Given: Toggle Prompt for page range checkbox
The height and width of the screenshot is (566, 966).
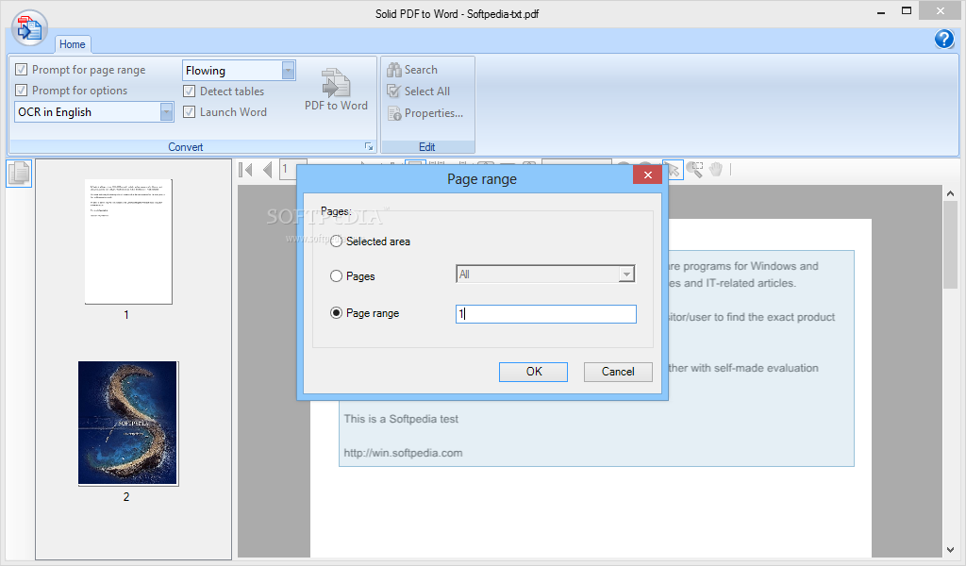Looking at the screenshot, I should click(21, 70).
